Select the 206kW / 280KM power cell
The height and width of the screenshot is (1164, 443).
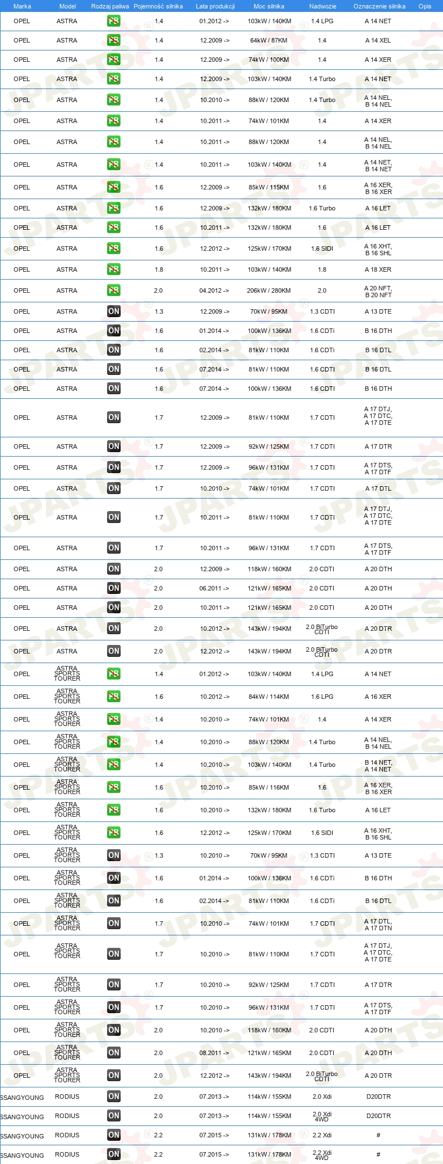point(269,290)
